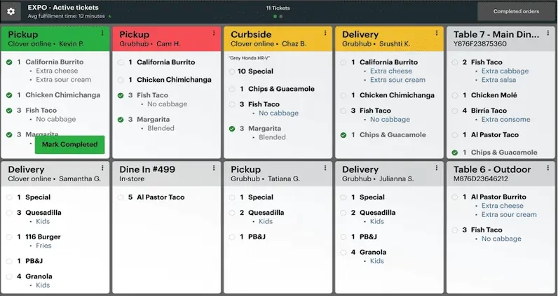558x296 pixels.
Task: Open kebab menu on Chaz B. curbside ticket
Action: click(x=326, y=33)
